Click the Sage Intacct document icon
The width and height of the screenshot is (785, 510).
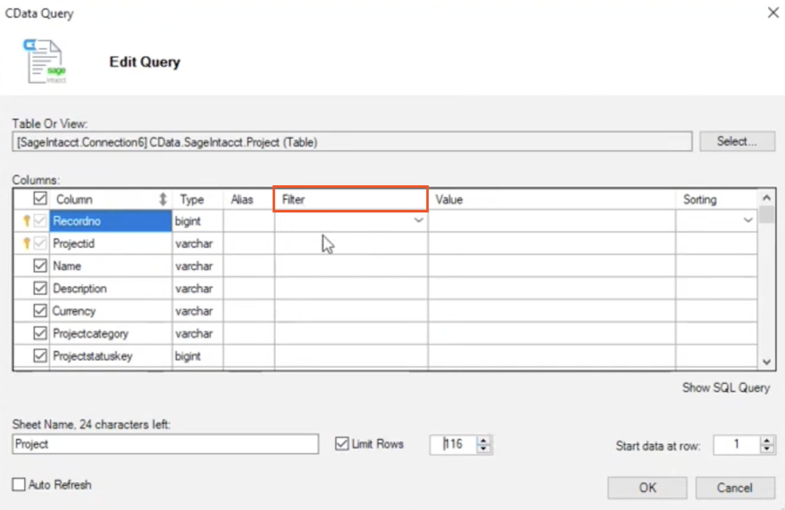pyautogui.click(x=45, y=61)
